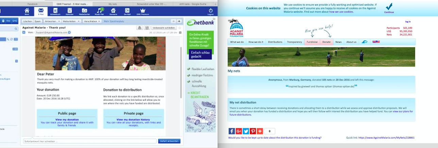Share on Google+ icon
438x148 pixels.
239,131
